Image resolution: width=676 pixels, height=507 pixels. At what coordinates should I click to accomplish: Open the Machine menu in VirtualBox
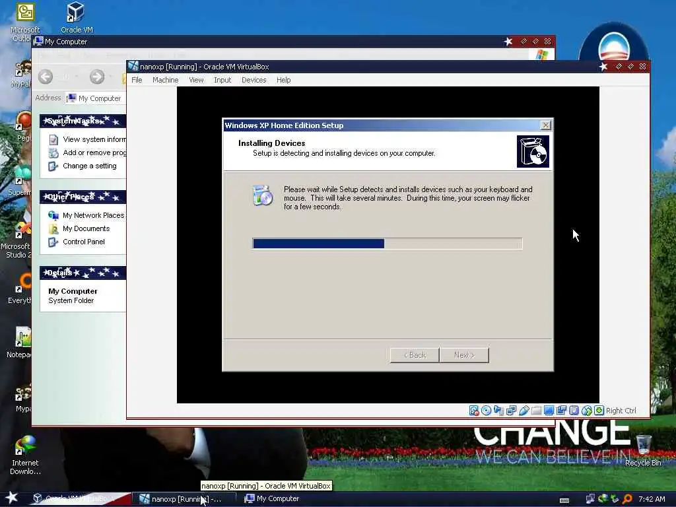pyautogui.click(x=165, y=80)
